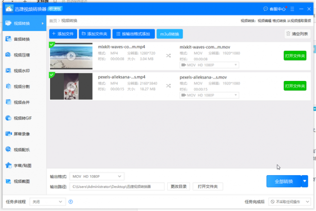Open the 任务完成后 action dropdown
Image resolution: width=316 pixels, height=211 pixels.
click(290, 202)
